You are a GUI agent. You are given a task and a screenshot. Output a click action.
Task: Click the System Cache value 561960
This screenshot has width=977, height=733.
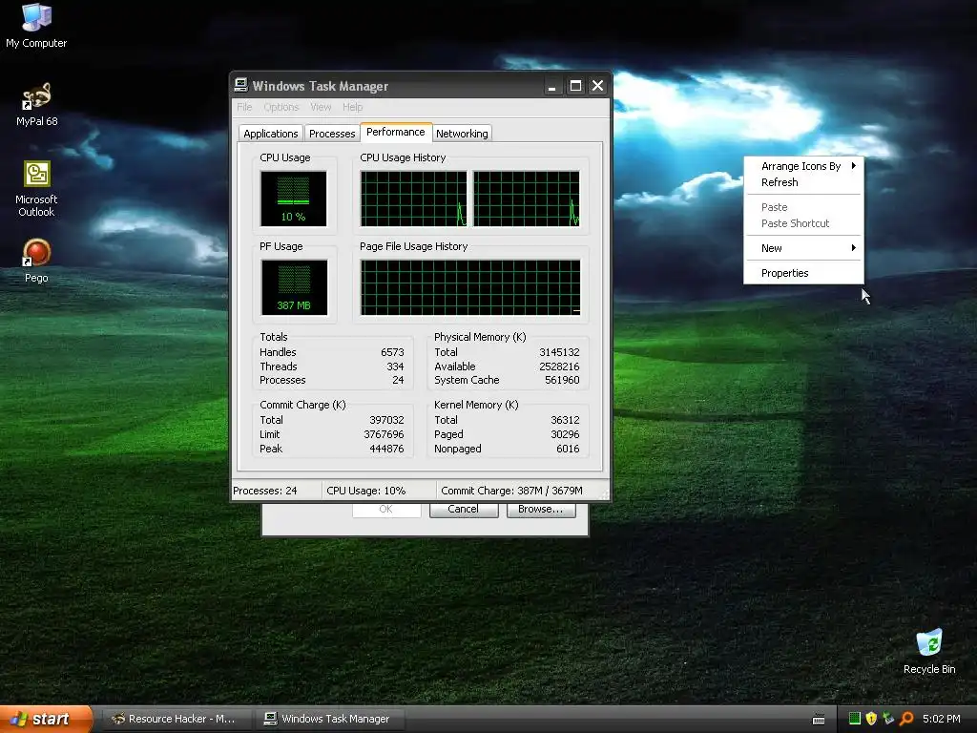(x=562, y=380)
